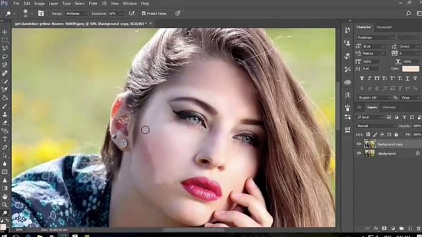Toggle Underline in Character panel
The width and height of the screenshot is (422, 237).
tap(407, 78)
